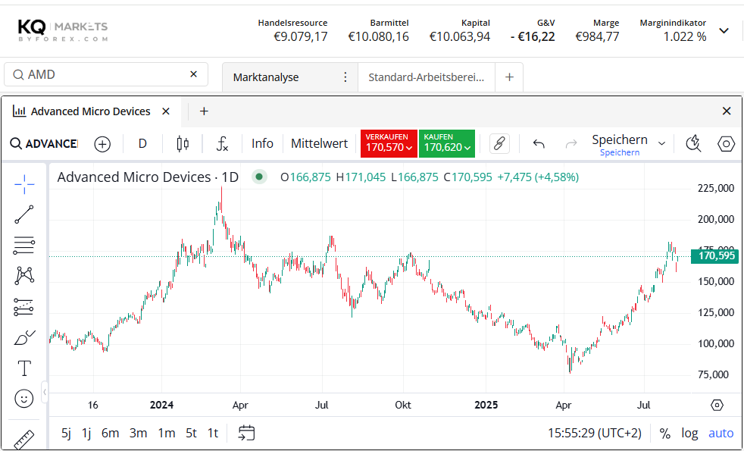Click the compare or add symbol plus icon
The width and height of the screenshot is (744, 451).
coord(102,144)
